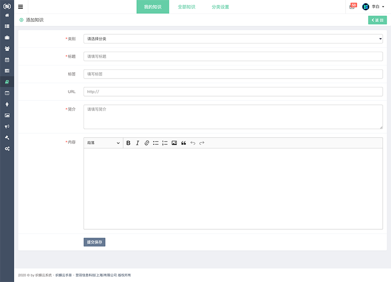Insert a hyperlink using the link icon
Image resolution: width=391 pixels, height=282 pixels.
(147, 143)
